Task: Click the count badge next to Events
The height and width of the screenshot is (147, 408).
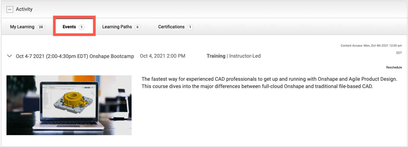Action: [81, 27]
